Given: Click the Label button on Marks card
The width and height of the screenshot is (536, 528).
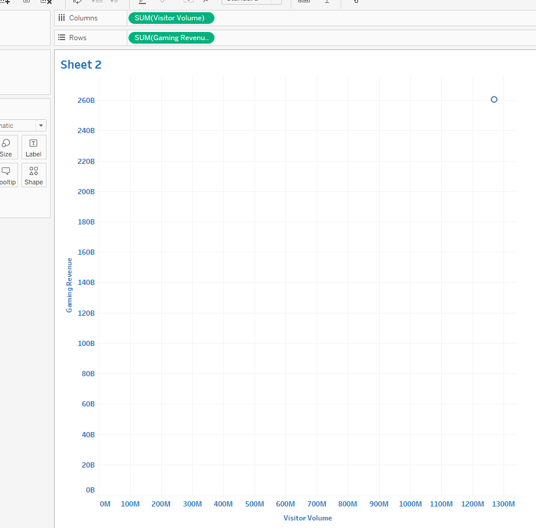Looking at the screenshot, I should click(34, 147).
